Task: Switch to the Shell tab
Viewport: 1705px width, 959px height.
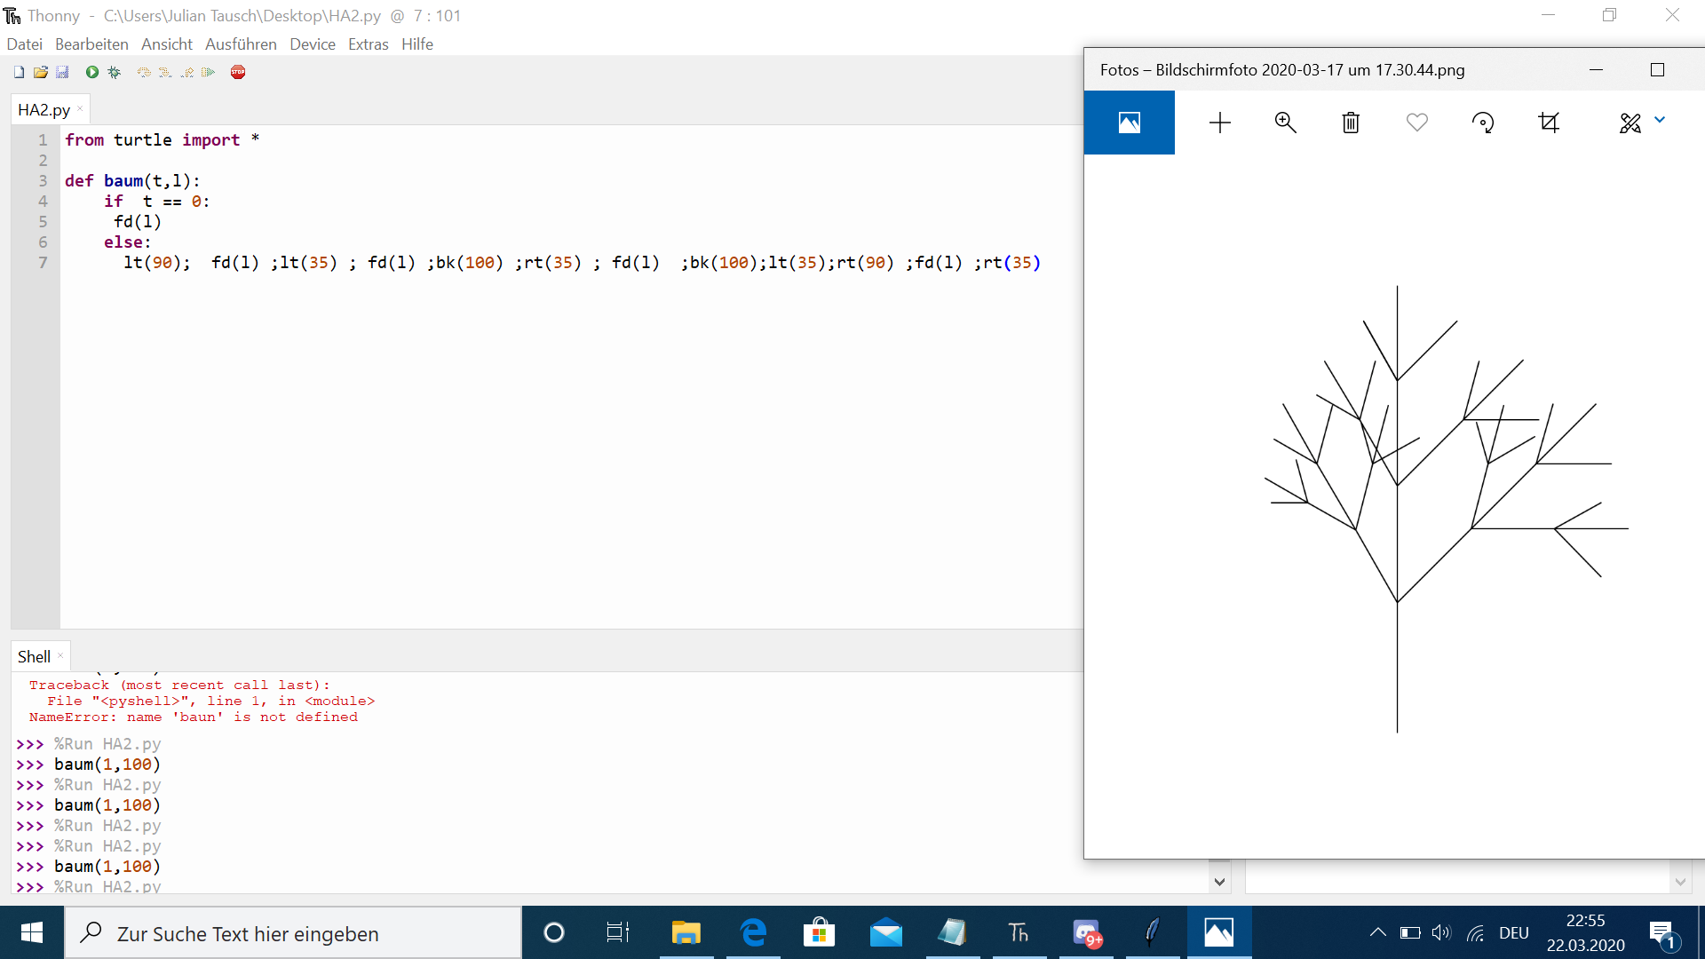Action: click(33, 655)
